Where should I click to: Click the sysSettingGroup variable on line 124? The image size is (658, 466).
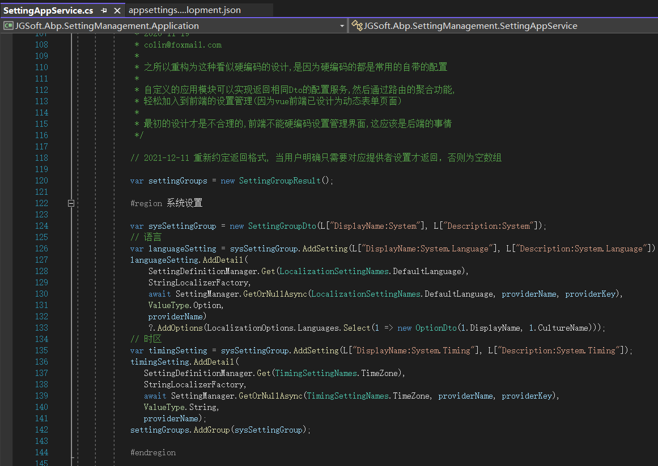coord(182,226)
